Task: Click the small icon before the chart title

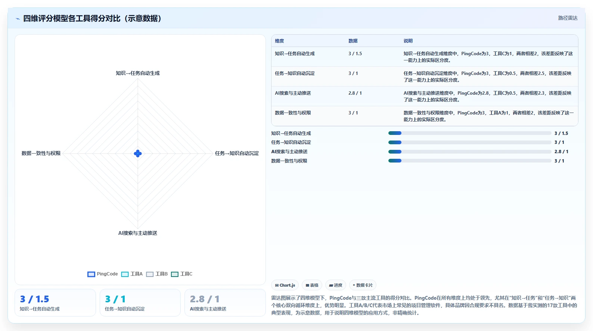Action: (18, 19)
